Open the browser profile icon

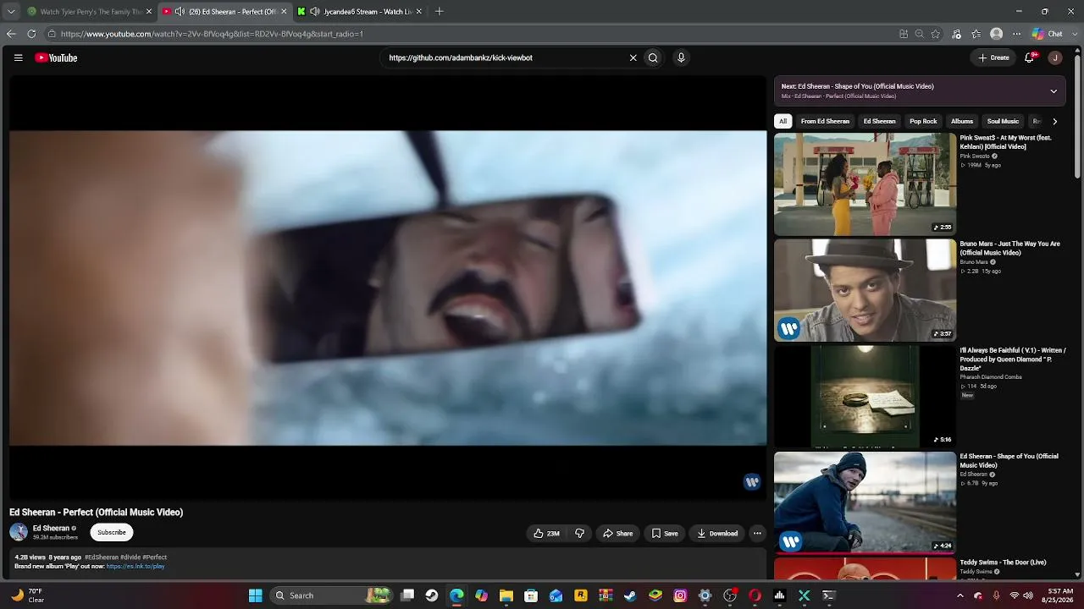(x=997, y=34)
